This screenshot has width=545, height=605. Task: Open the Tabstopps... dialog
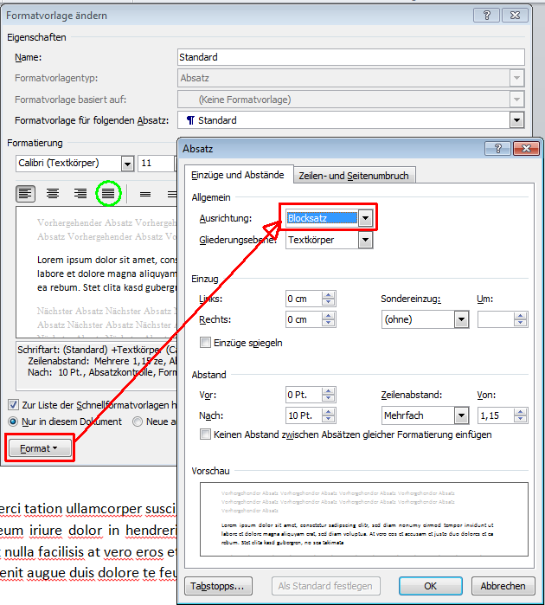point(218,586)
